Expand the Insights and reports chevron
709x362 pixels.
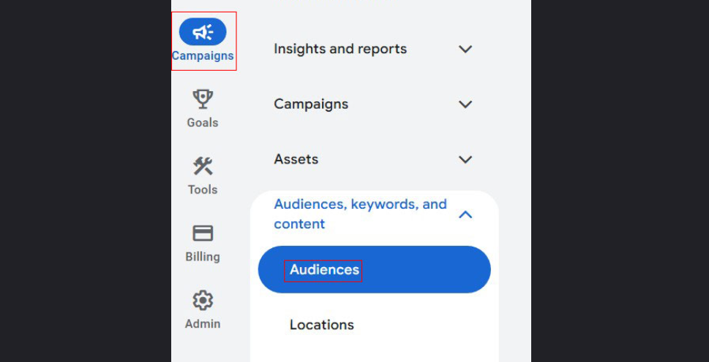point(465,49)
